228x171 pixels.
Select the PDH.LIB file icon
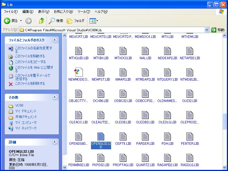167,137
